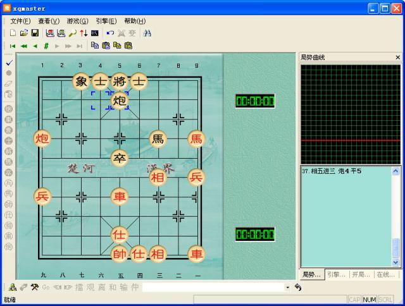Switch to the 引擎 tab
This screenshot has height=306, width=405.
pos(336,274)
